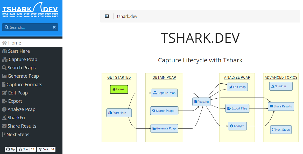Navigate to Search Pcaps in sidebar
303x154 pixels.
pos(31,68)
